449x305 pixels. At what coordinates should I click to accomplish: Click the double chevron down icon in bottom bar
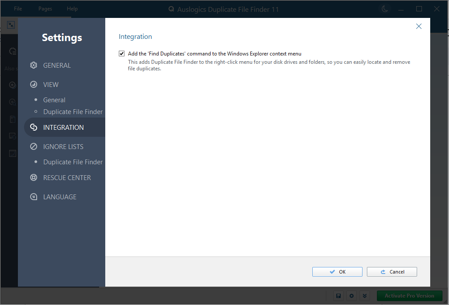365,296
